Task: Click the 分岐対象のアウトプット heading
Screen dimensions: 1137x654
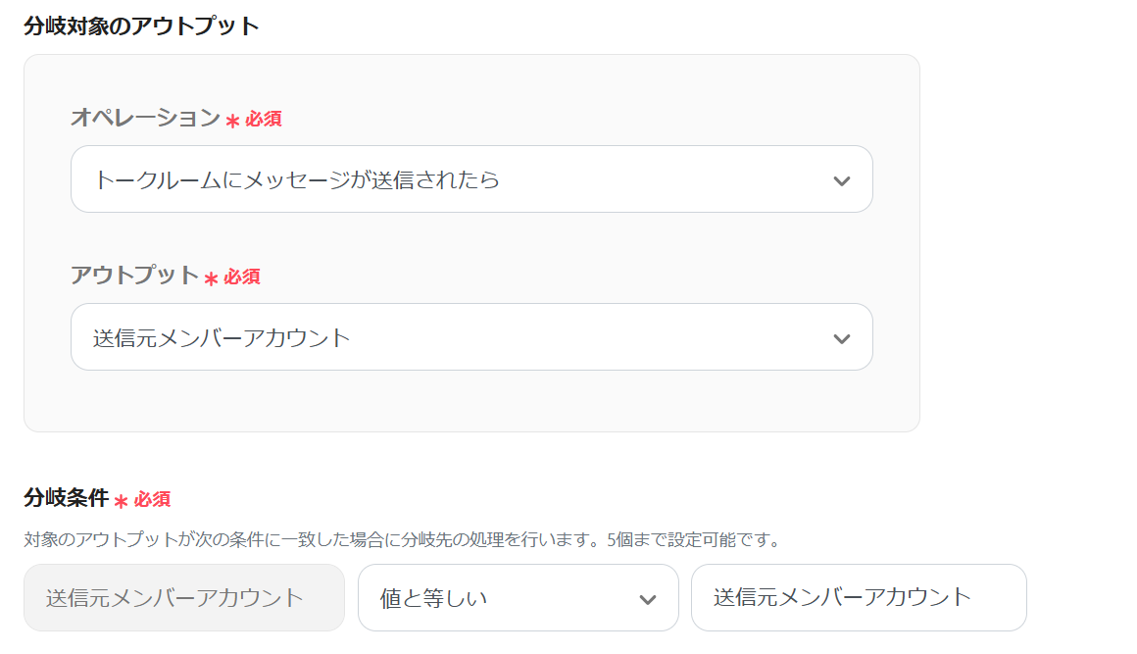Action: click(x=141, y=25)
